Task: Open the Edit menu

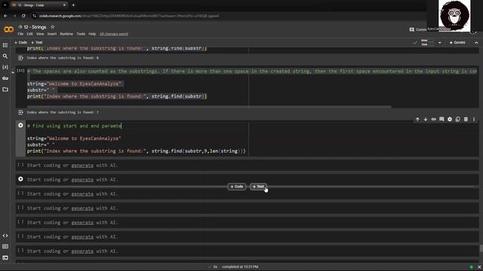Action: click(x=30, y=34)
